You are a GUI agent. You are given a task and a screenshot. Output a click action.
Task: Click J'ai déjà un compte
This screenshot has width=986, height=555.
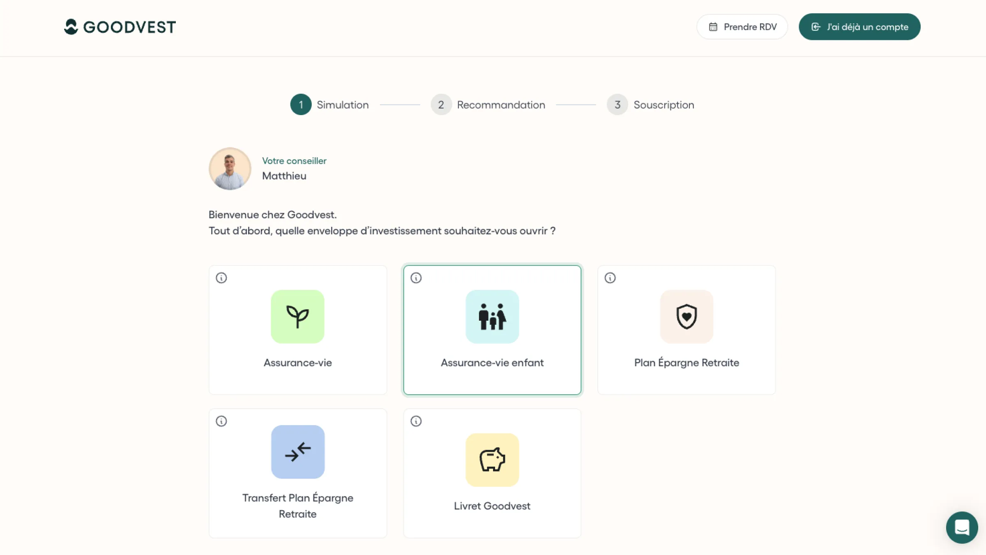point(859,26)
